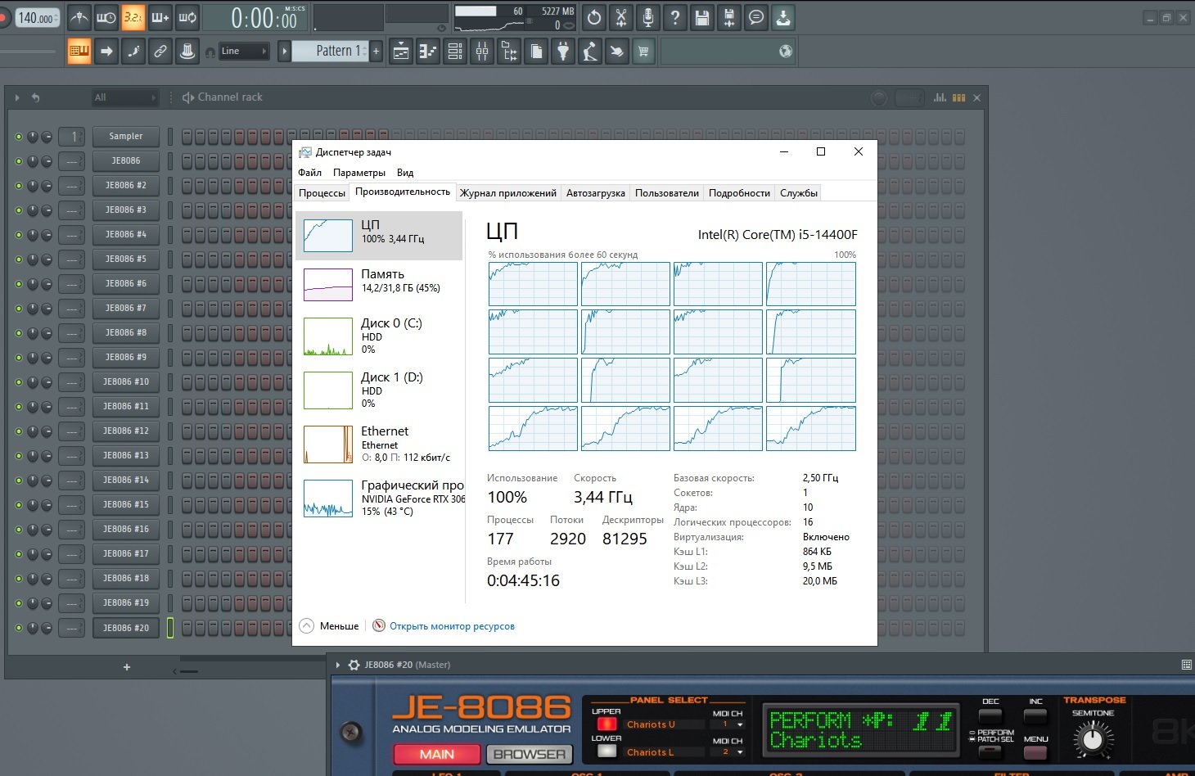Click the scissors icon in the toolbar

[621, 17]
